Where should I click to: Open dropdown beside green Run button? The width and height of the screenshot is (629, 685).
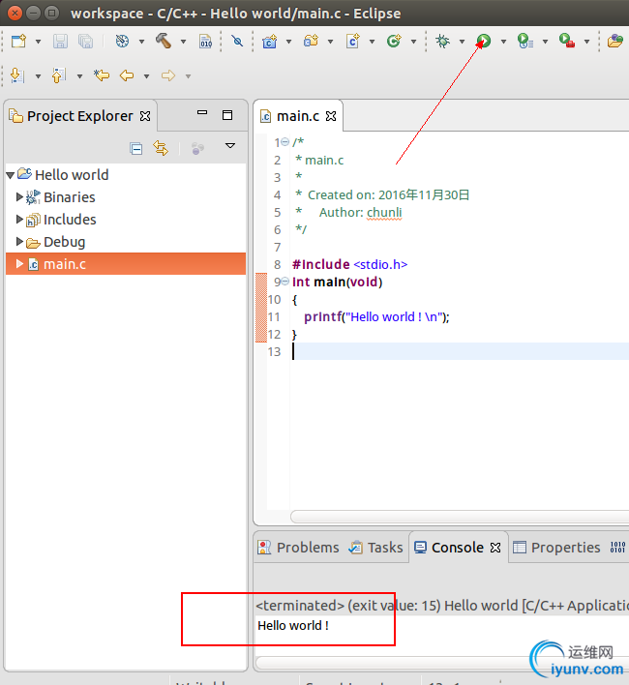(503, 42)
